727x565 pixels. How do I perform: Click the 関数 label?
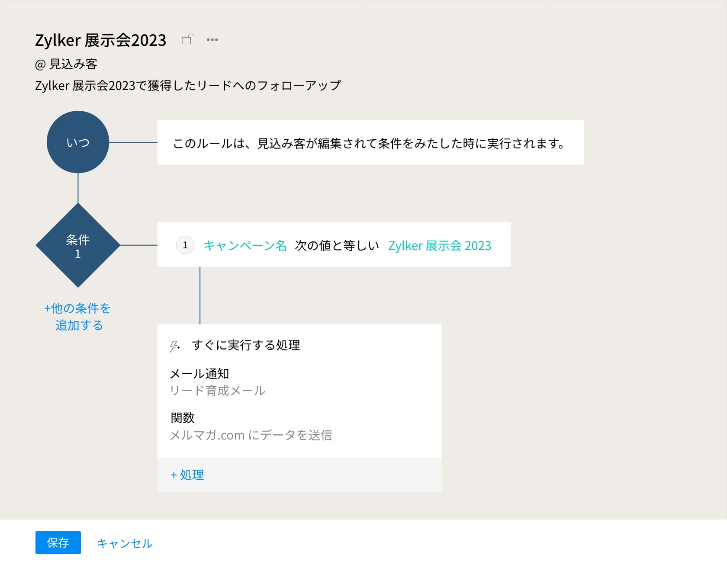(x=183, y=418)
